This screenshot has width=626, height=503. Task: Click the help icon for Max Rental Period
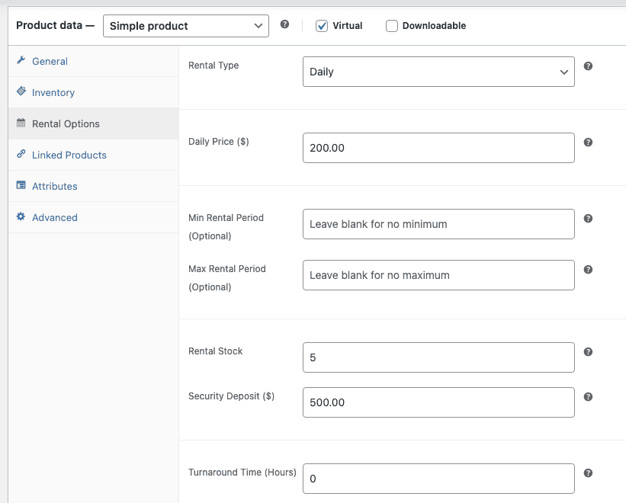click(x=588, y=270)
